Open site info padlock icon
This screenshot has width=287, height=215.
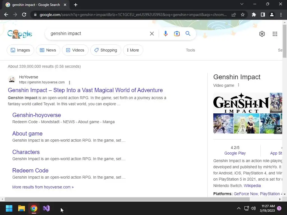35,15
